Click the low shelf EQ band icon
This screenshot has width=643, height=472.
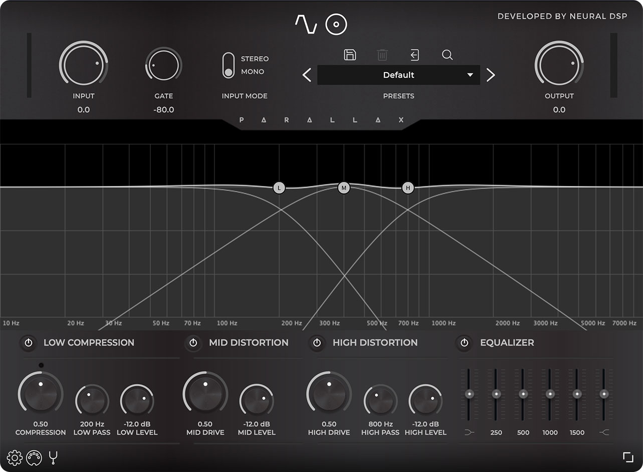point(469,432)
